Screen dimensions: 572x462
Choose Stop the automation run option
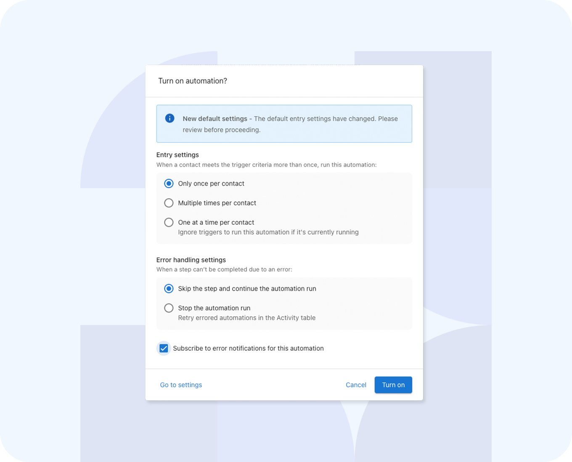(x=169, y=308)
